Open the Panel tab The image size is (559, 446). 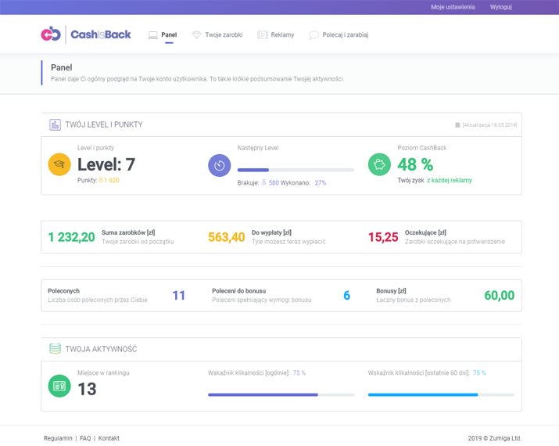pyautogui.click(x=163, y=35)
